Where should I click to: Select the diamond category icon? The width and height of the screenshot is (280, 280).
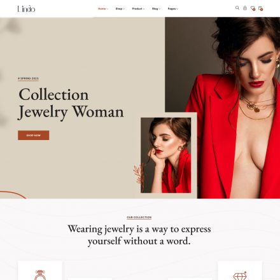(240, 276)
